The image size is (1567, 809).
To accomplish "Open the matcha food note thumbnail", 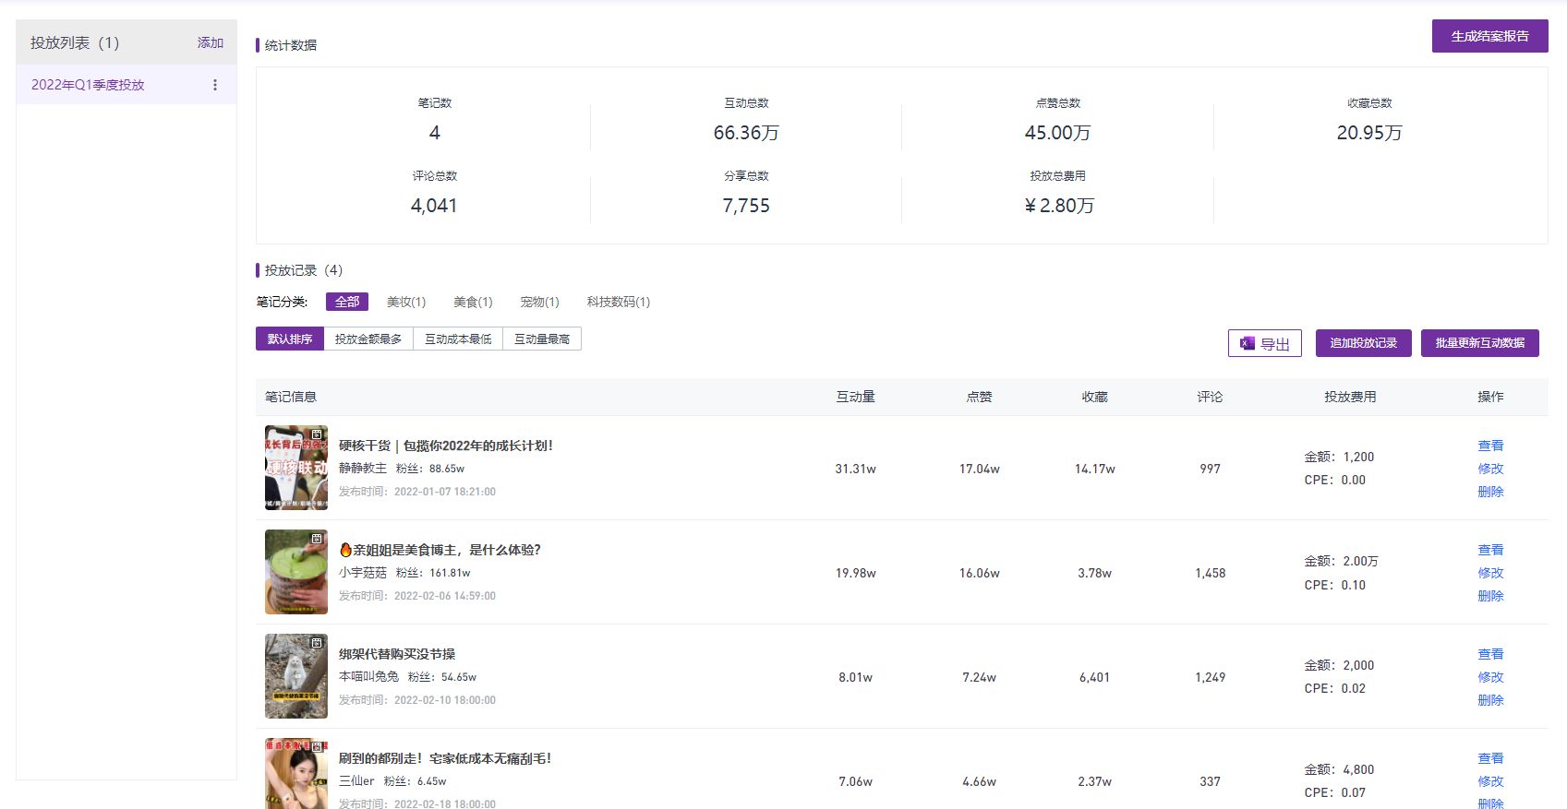I will pos(296,572).
